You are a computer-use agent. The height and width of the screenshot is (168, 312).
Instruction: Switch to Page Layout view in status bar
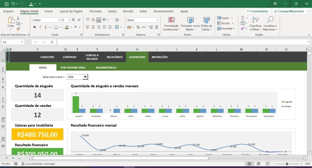(x=258, y=164)
